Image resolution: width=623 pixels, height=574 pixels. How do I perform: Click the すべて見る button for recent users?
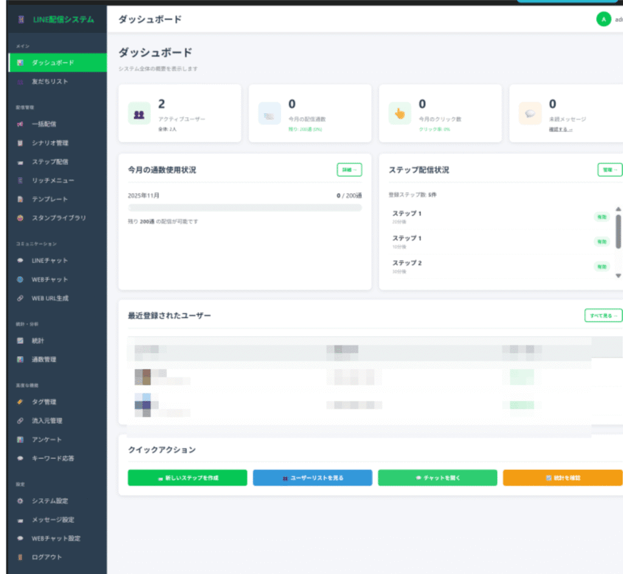tap(603, 315)
